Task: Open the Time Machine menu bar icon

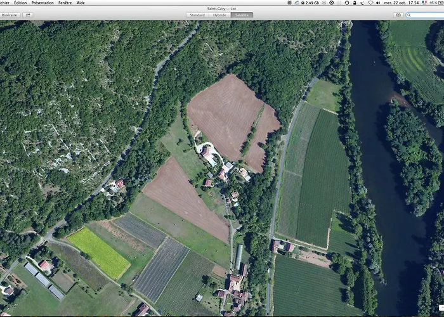Action: tap(346, 3)
